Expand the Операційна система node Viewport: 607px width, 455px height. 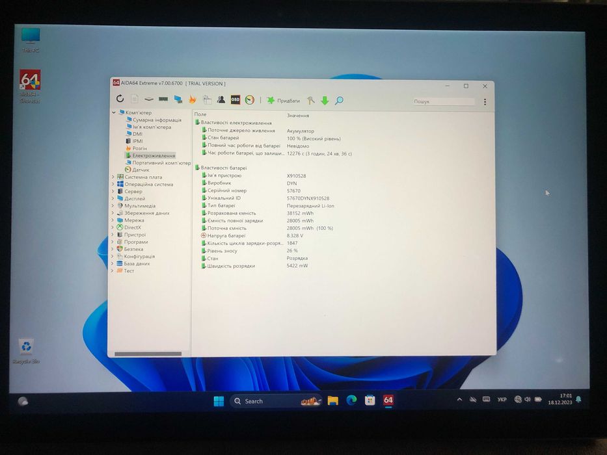113,184
